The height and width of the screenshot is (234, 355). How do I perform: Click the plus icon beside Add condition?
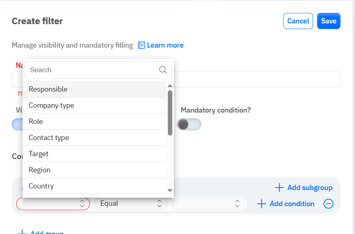[261, 204]
